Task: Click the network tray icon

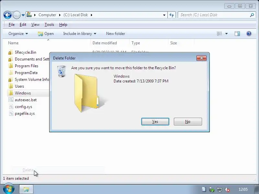Action: tap(220, 189)
